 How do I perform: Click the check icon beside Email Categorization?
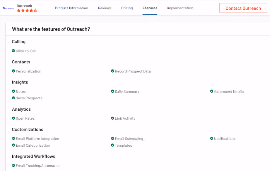click(x=14, y=145)
